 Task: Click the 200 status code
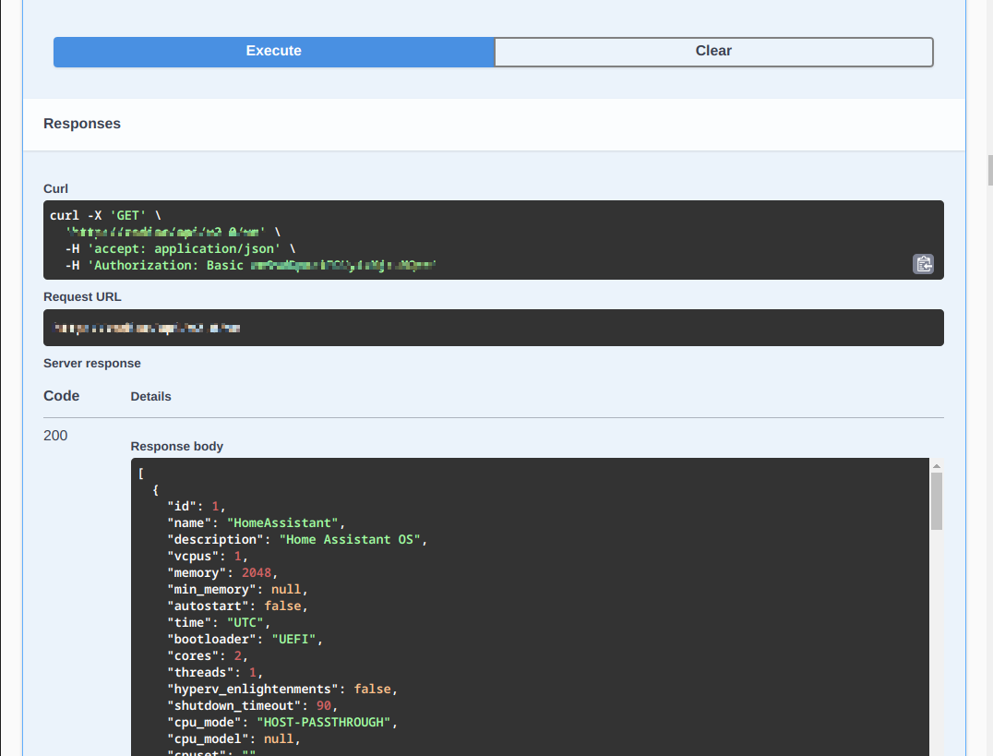(x=55, y=436)
